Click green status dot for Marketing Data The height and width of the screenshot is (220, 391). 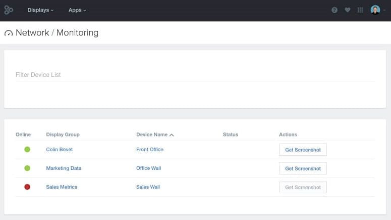tap(27, 168)
